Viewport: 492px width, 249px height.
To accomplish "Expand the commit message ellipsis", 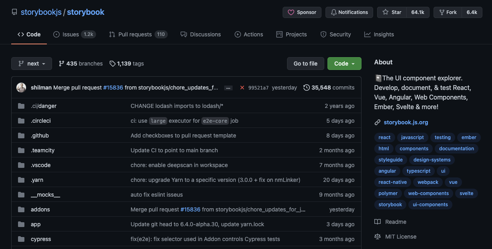I will pos(228,88).
